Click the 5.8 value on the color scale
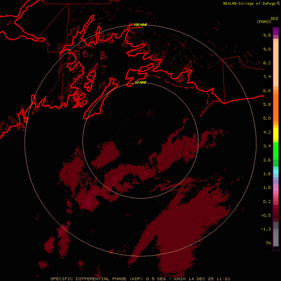 [267, 105]
